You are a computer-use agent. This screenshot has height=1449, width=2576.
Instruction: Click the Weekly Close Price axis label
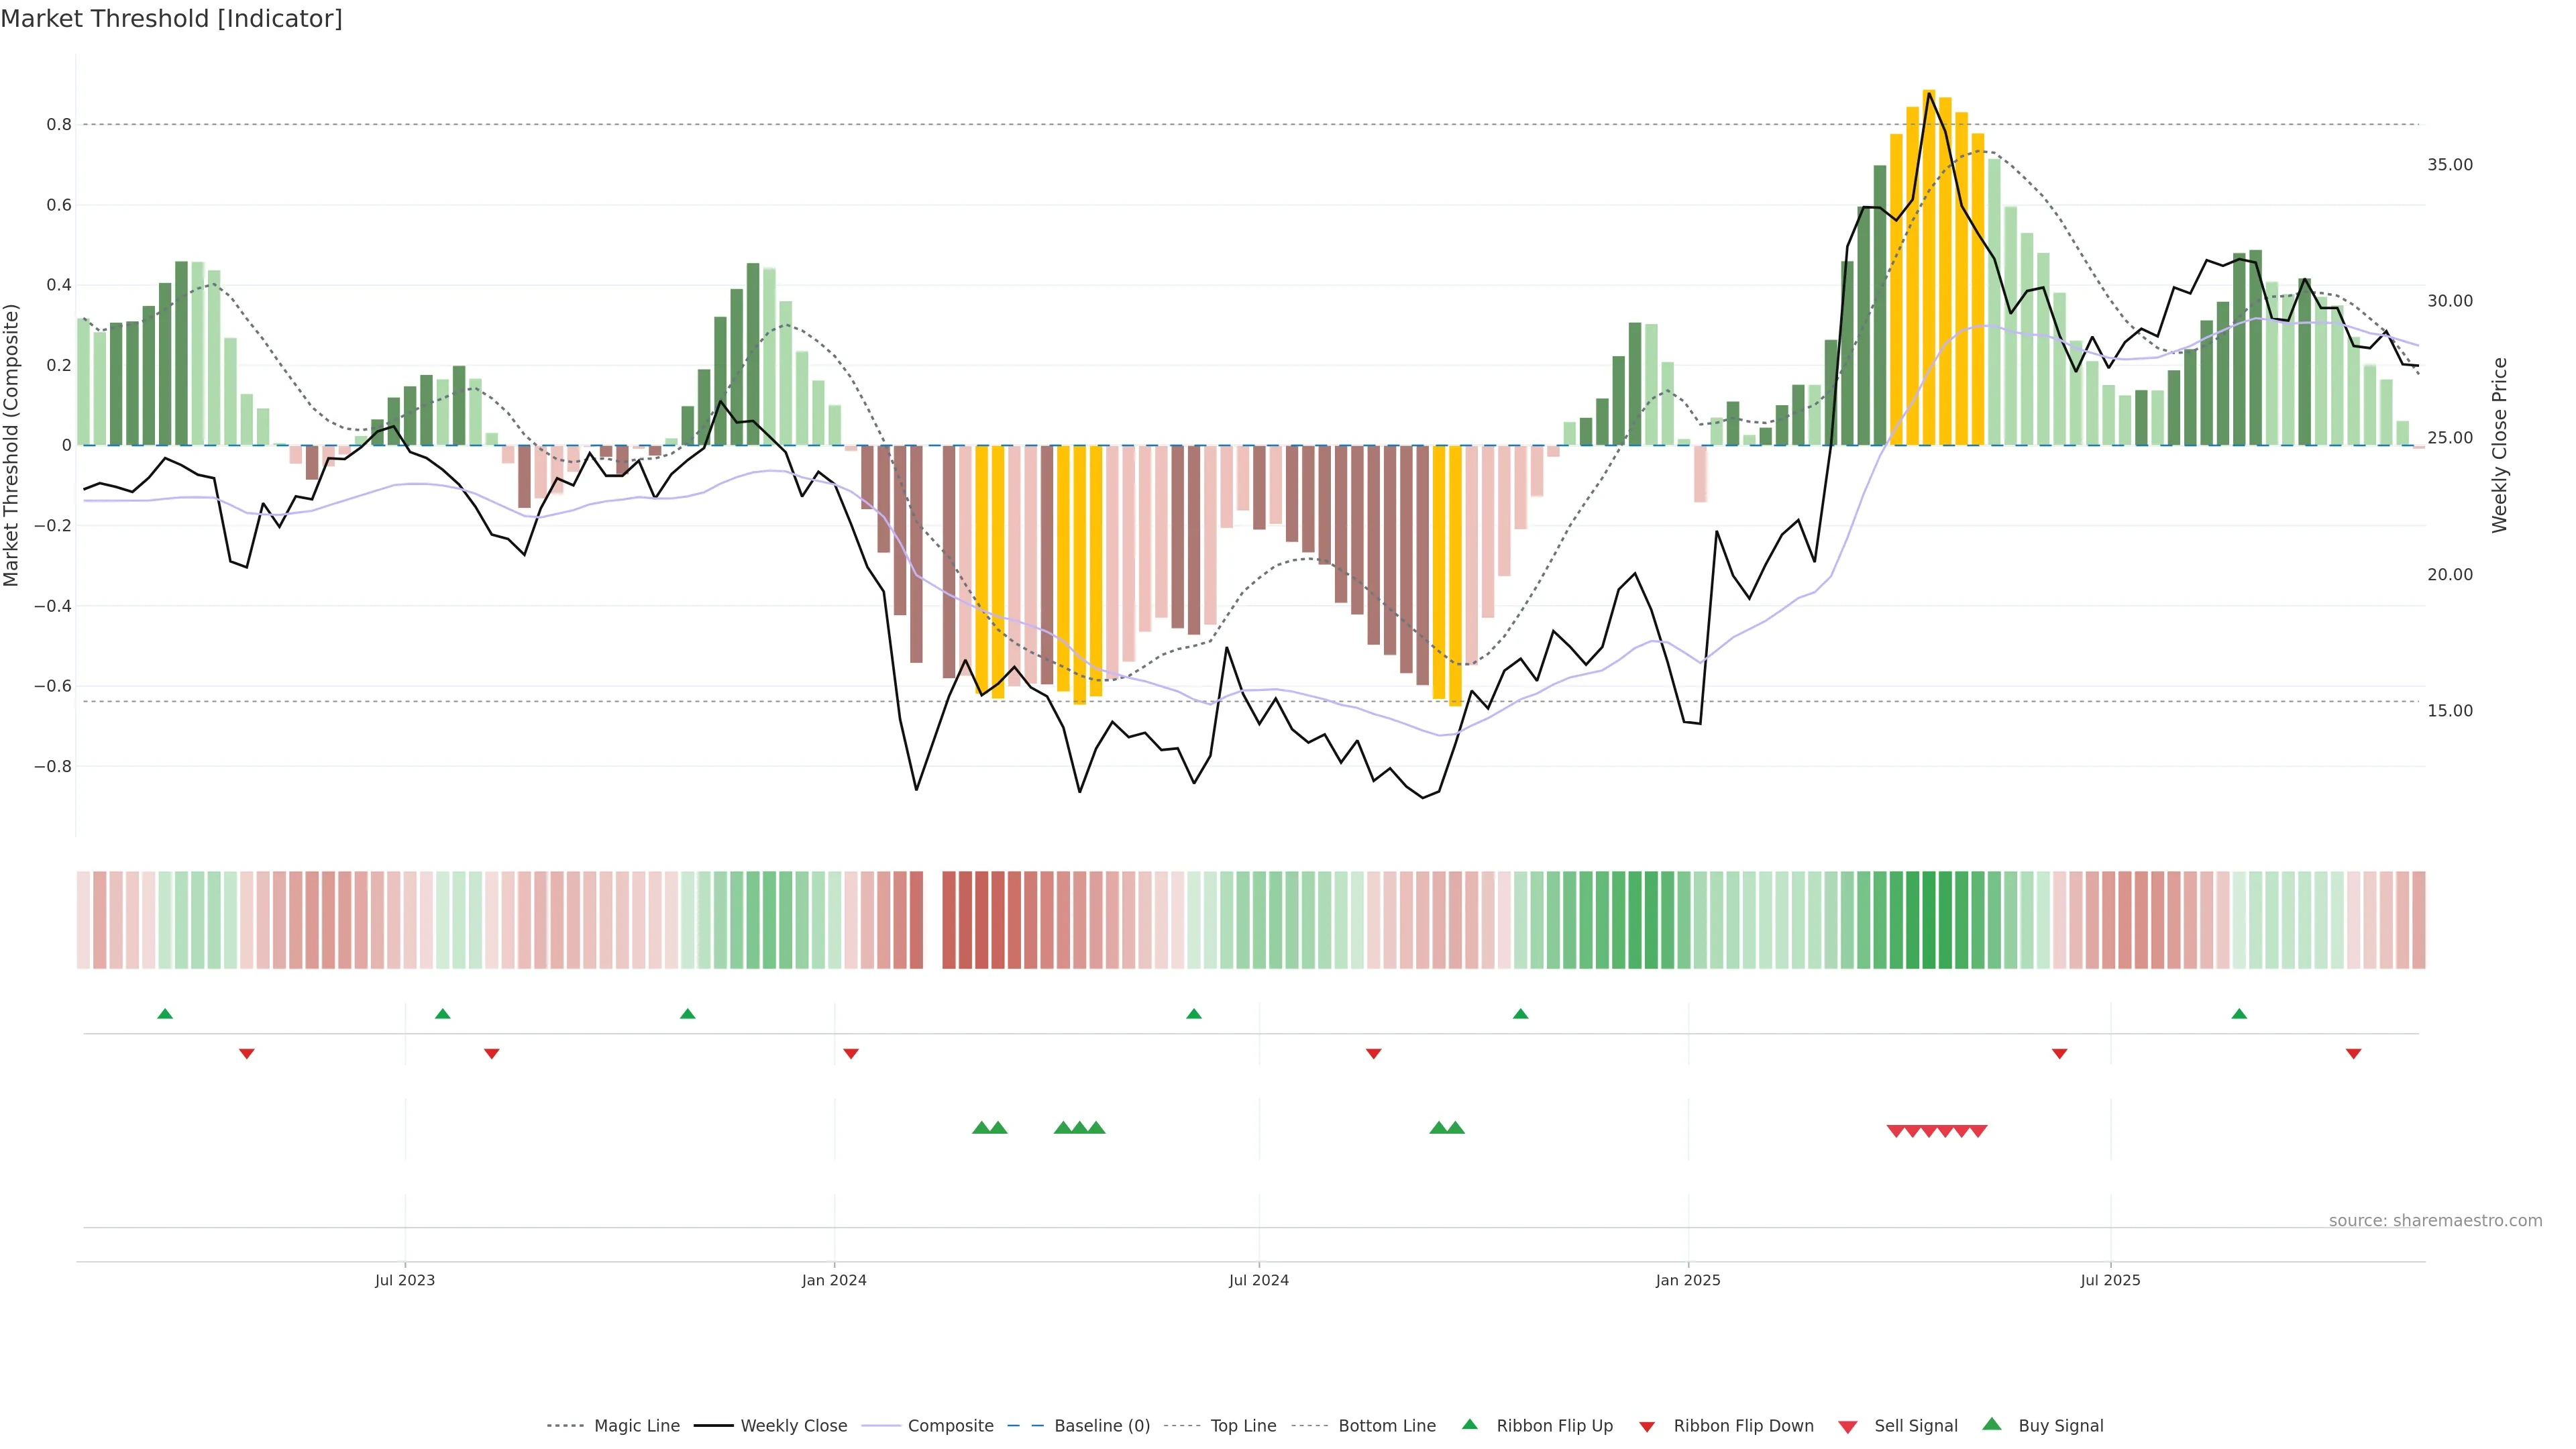click(2499, 445)
